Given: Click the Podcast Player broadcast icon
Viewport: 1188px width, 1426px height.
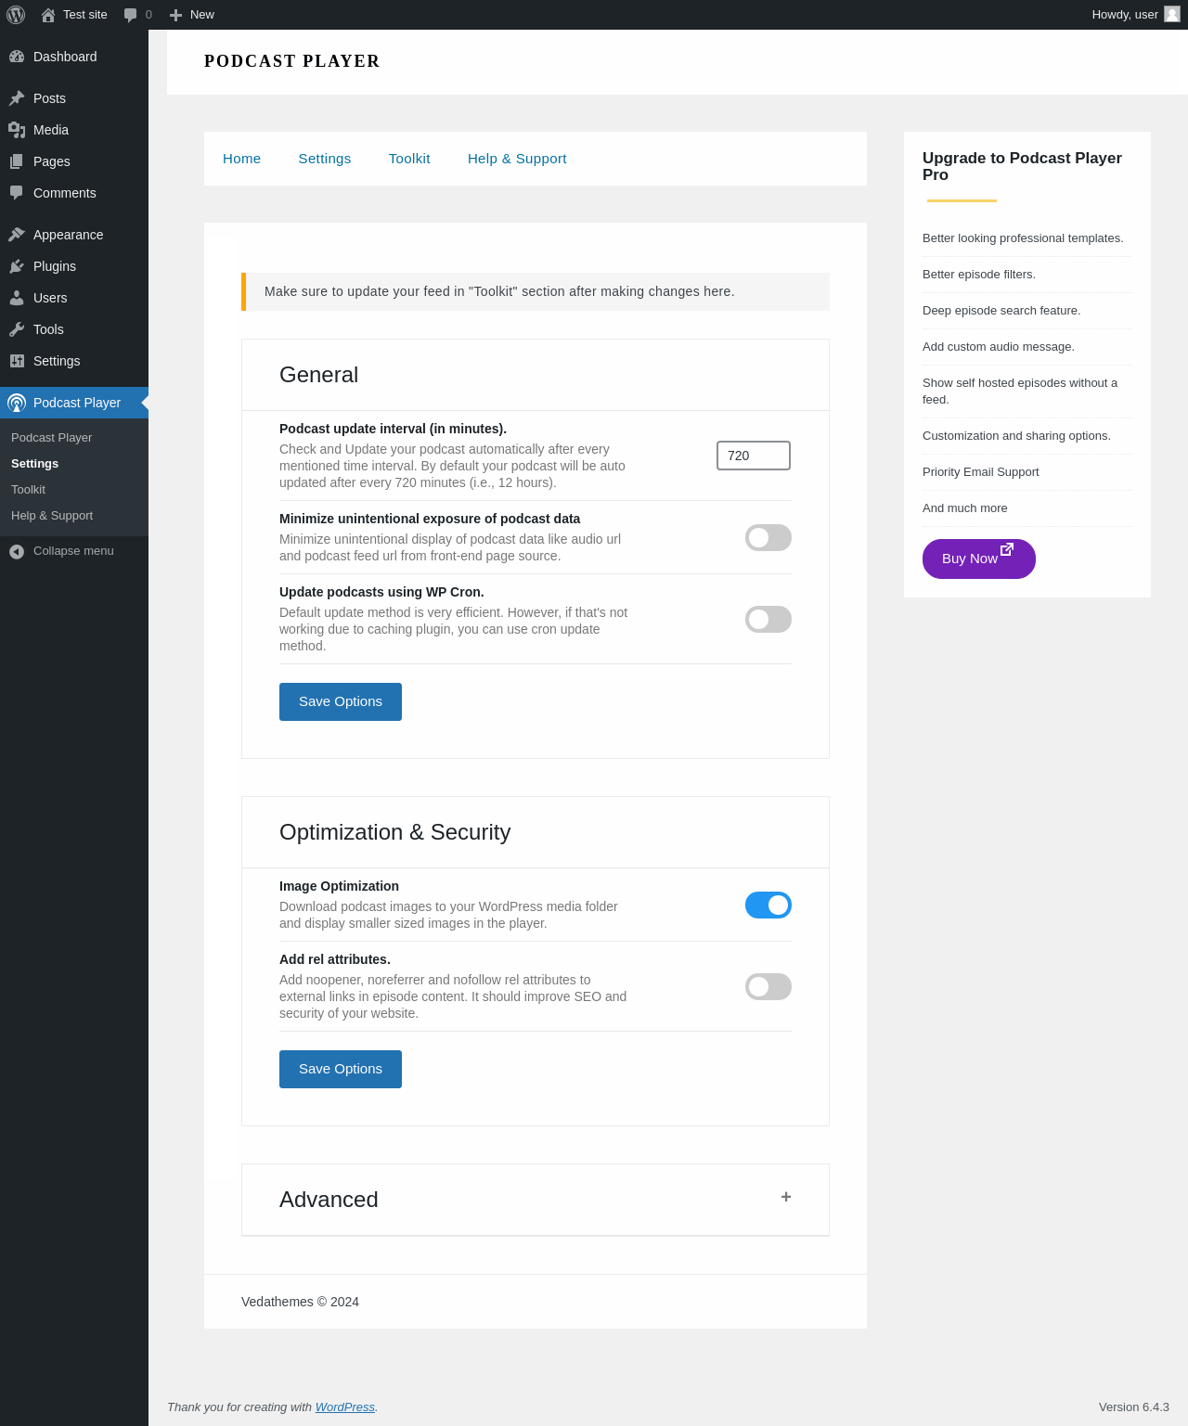Looking at the screenshot, I should point(17,403).
